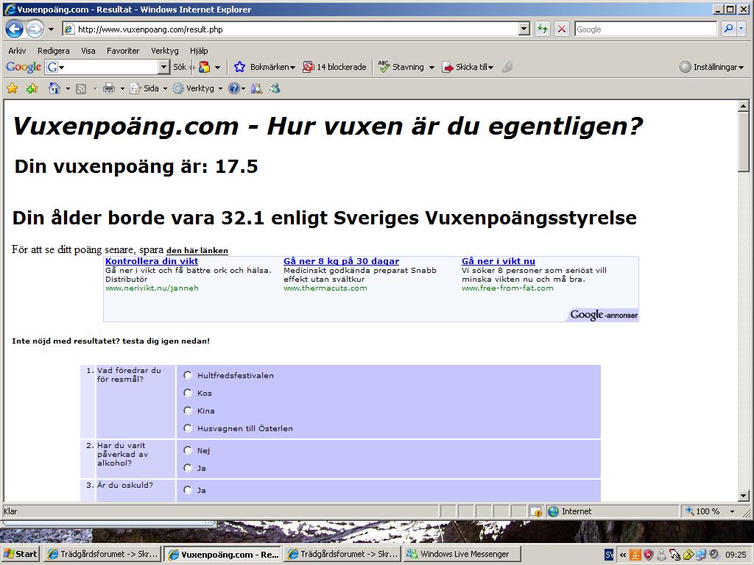Select Nej for the alcohol question
Screen dimensions: 754x565
(x=188, y=450)
